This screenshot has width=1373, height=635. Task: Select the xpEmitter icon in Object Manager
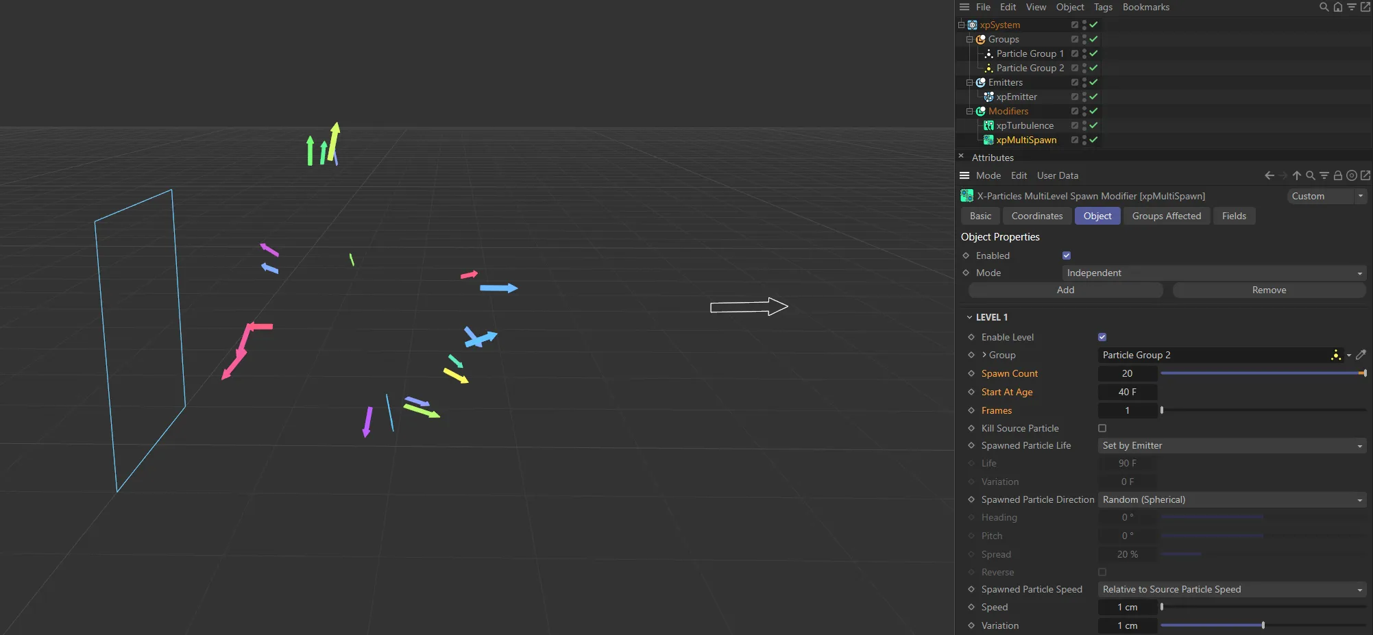(989, 97)
